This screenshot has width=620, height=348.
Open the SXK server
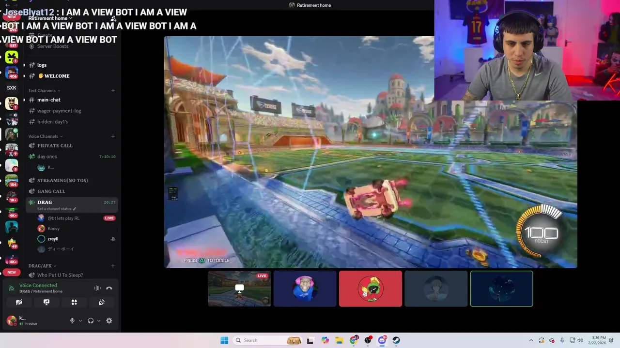[x=12, y=88]
